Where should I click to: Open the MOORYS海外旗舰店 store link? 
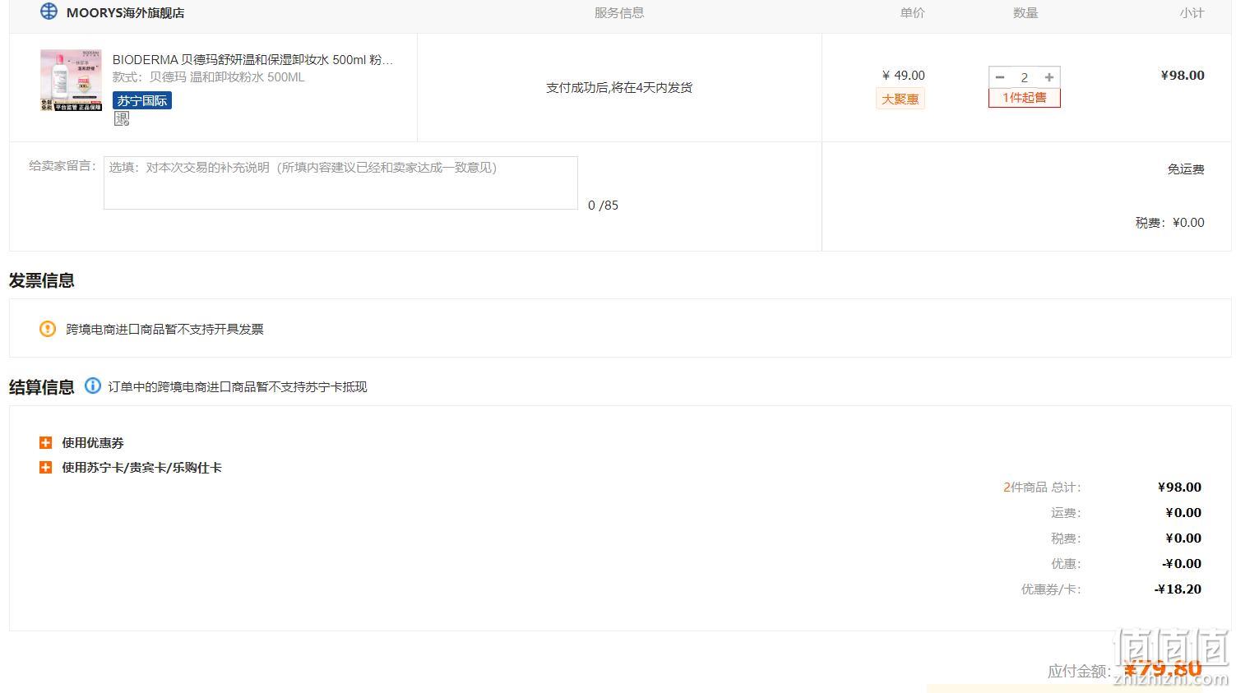click(x=125, y=13)
